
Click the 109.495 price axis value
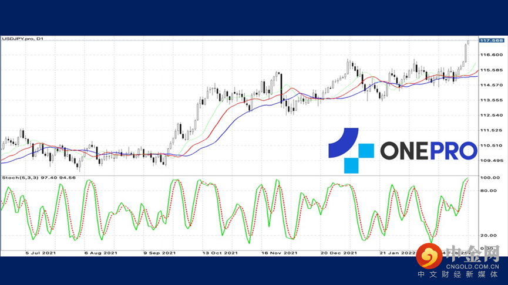(492, 161)
